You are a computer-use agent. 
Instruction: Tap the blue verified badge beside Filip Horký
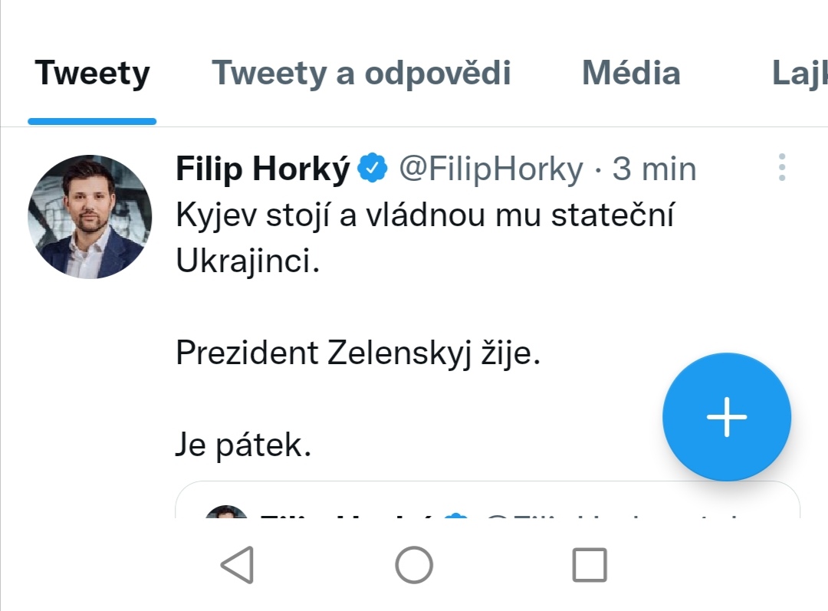tap(373, 169)
